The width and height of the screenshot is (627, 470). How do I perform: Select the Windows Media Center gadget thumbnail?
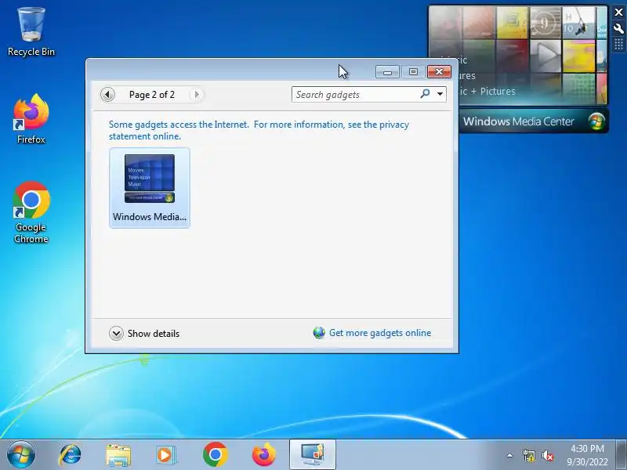(x=150, y=188)
